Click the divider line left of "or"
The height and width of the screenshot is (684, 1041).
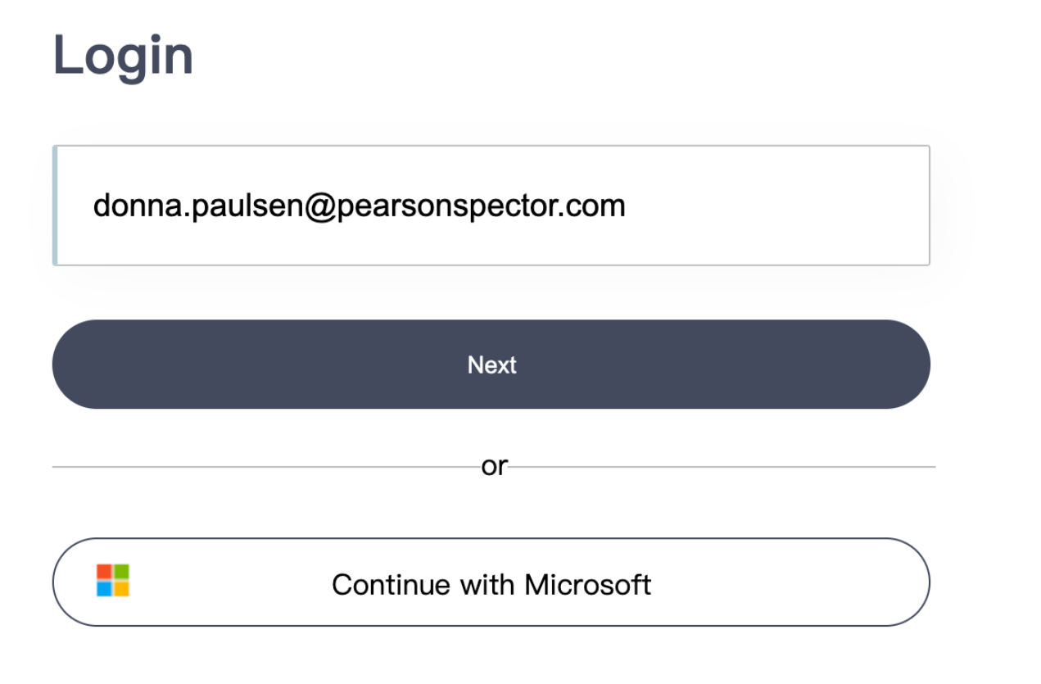click(x=262, y=467)
